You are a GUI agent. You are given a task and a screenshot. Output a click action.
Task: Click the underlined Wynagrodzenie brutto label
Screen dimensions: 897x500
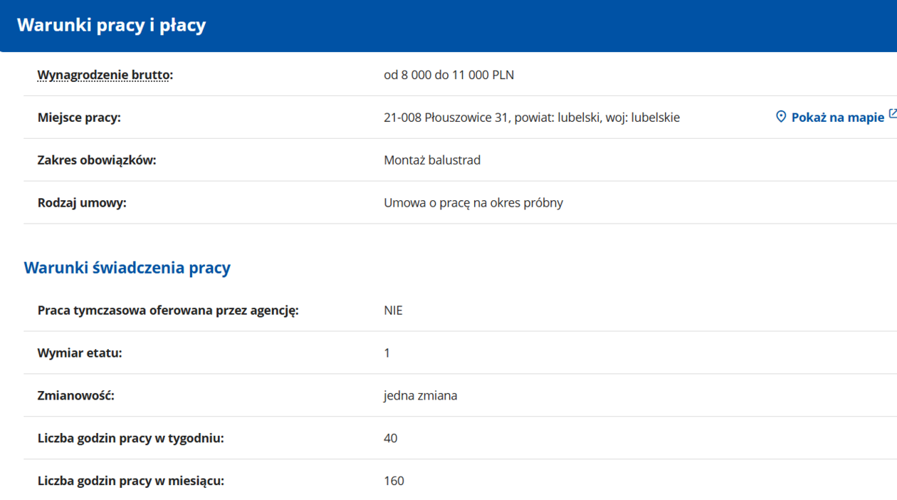click(104, 75)
